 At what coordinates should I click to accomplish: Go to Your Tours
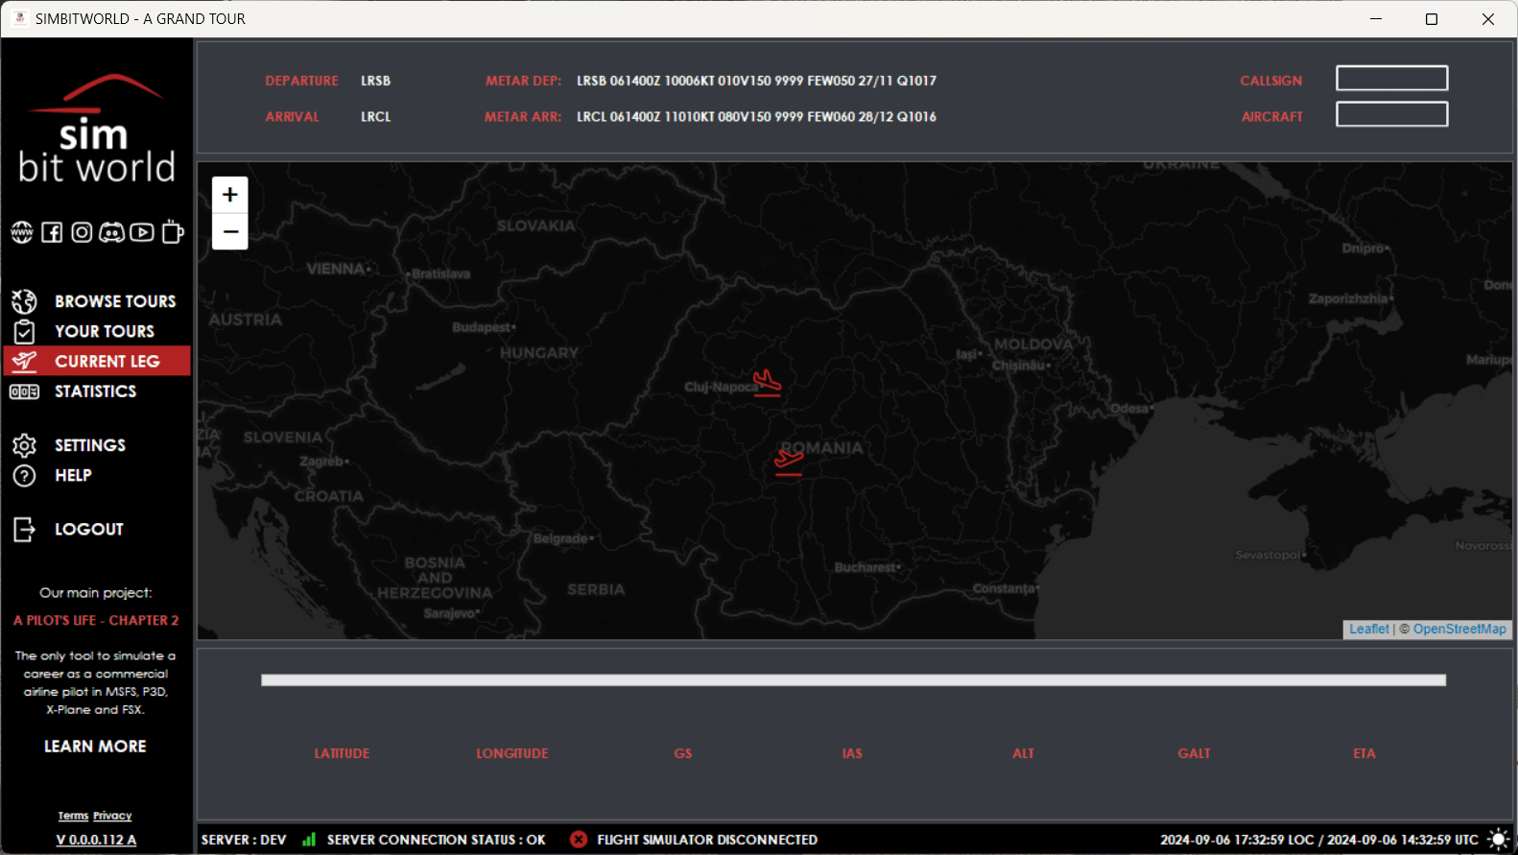point(104,331)
